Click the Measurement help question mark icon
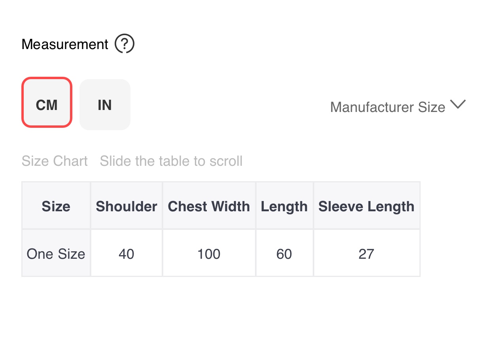491x345 pixels. (x=125, y=44)
